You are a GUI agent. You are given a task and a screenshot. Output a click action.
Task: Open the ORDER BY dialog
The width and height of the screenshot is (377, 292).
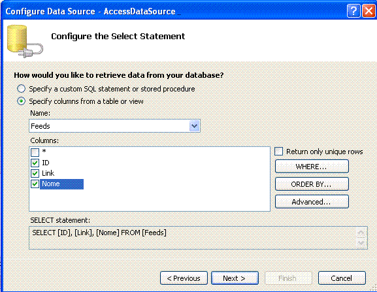tap(312, 184)
